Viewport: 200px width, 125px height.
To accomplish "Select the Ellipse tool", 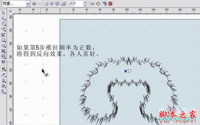I will click(x=3, y=46).
